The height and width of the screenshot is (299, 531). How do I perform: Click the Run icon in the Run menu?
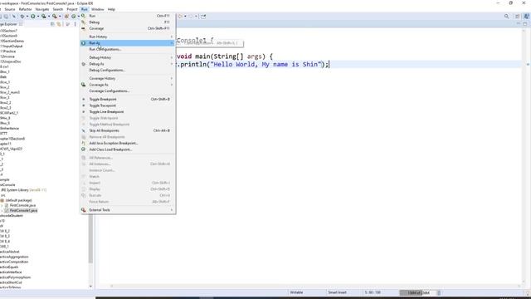point(83,16)
